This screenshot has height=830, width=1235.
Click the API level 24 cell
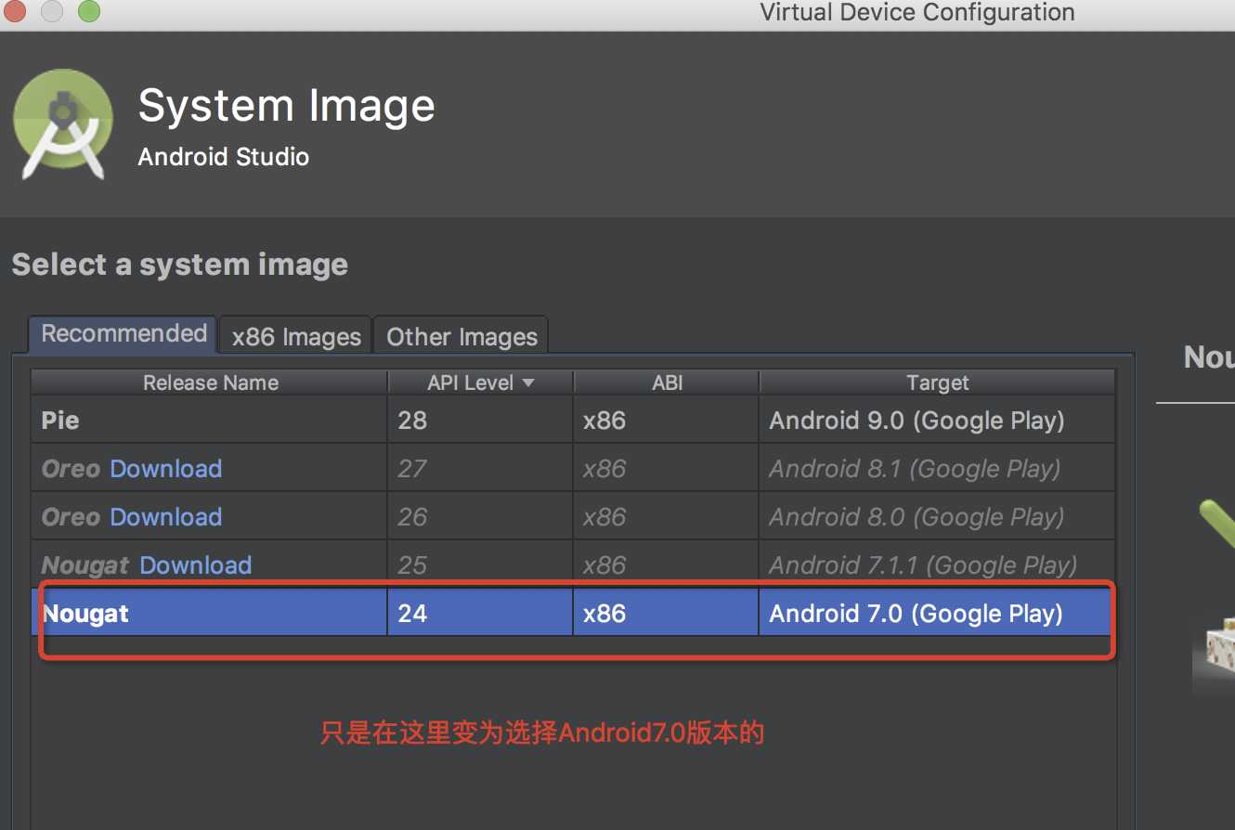(480, 614)
